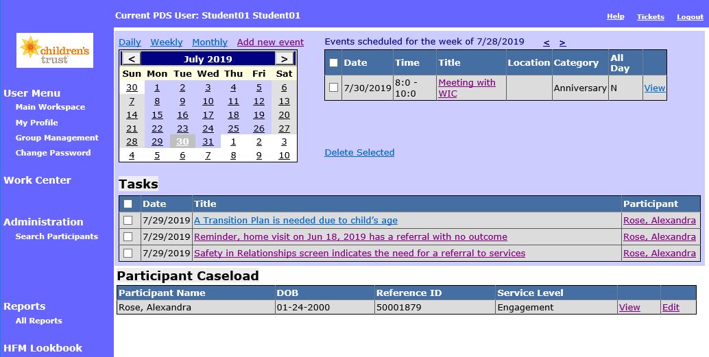Viewport: 709px width, 357px height.
Task: Switch to Daily calendar view
Action: pos(130,42)
